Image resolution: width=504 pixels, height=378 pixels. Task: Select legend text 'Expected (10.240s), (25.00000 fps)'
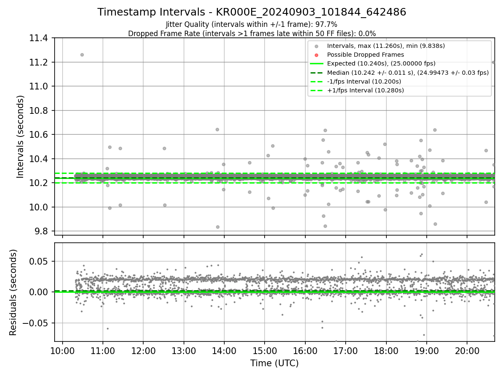pyautogui.click(x=381, y=64)
